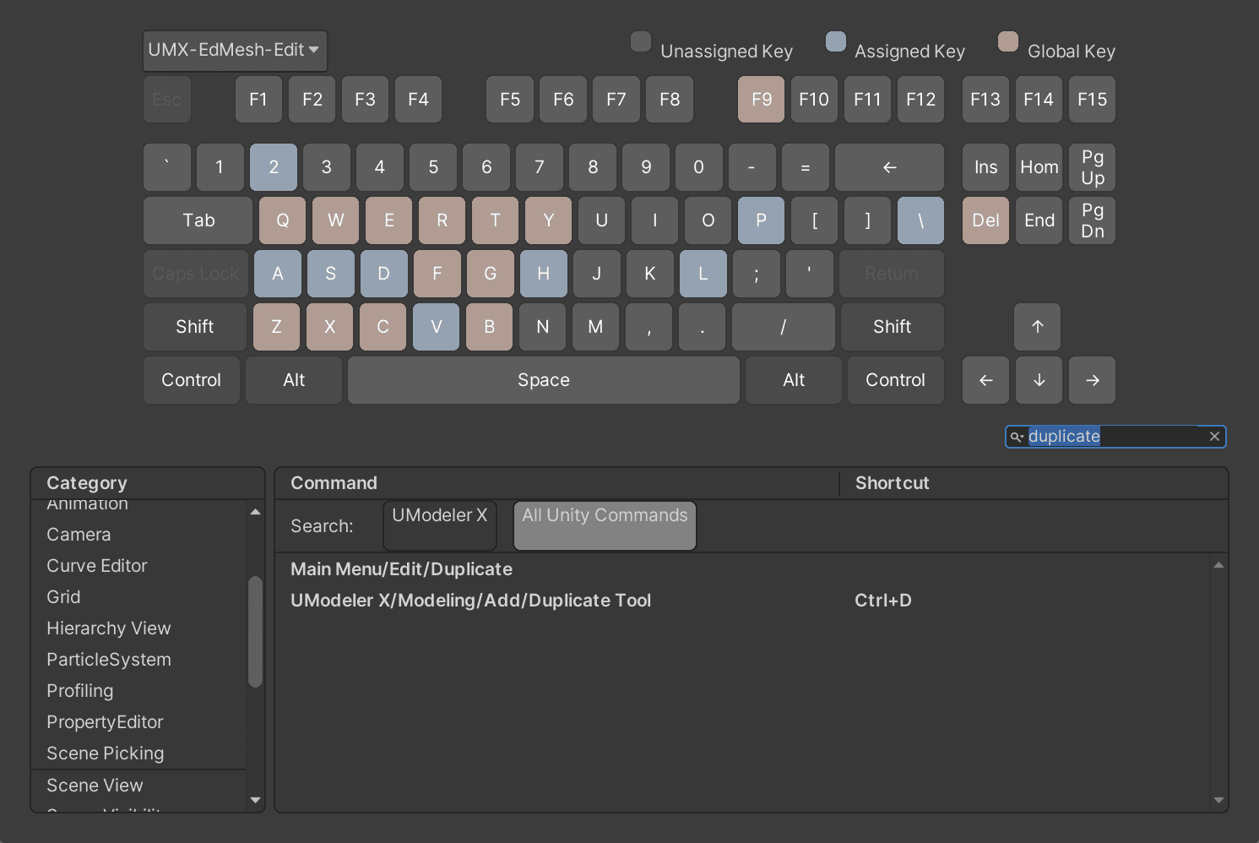Click the Tab key
The height and width of the screenshot is (843, 1259).
point(198,220)
